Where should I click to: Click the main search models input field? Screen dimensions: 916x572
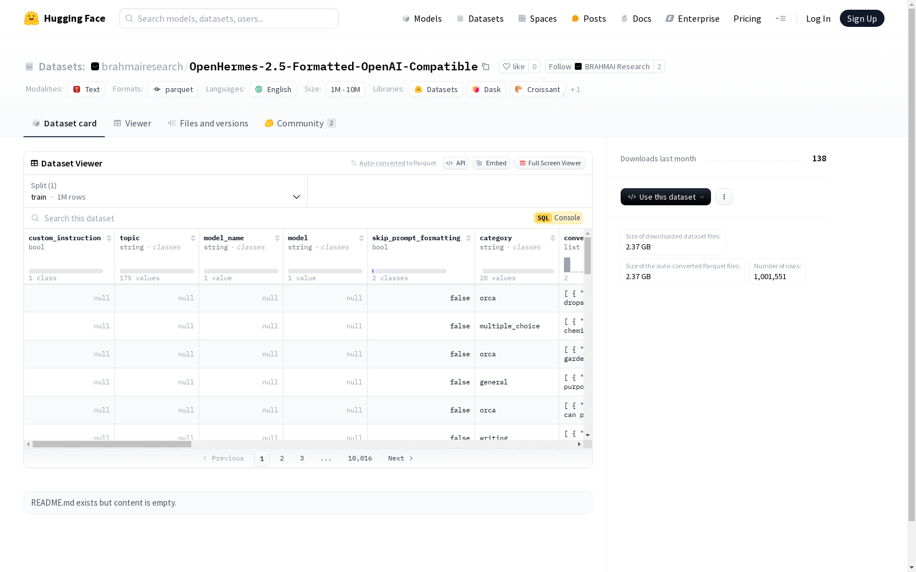pyautogui.click(x=229, y=18)
